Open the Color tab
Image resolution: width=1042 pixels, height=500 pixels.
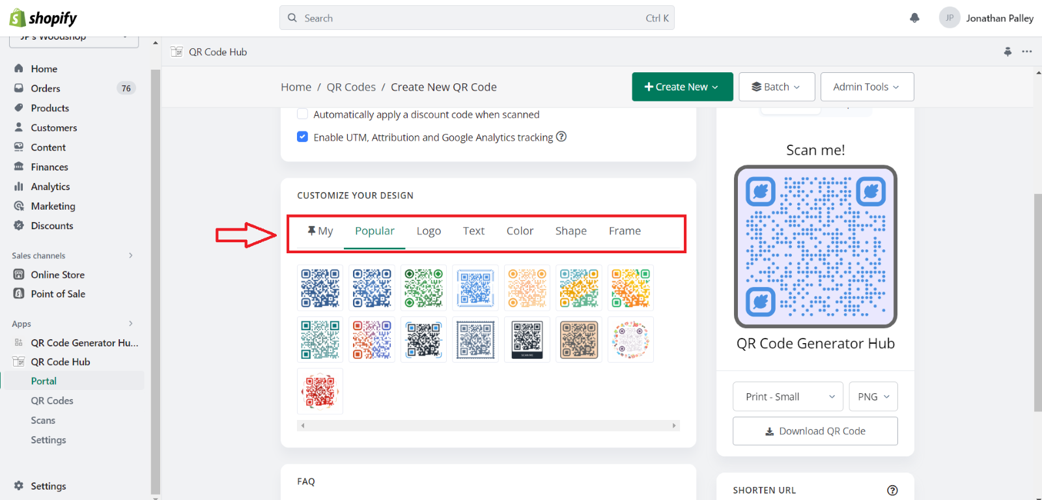tap(520, 231)
